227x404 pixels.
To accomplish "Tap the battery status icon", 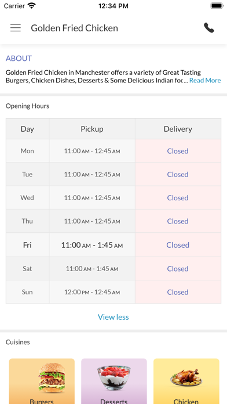I will pos(217,6).
